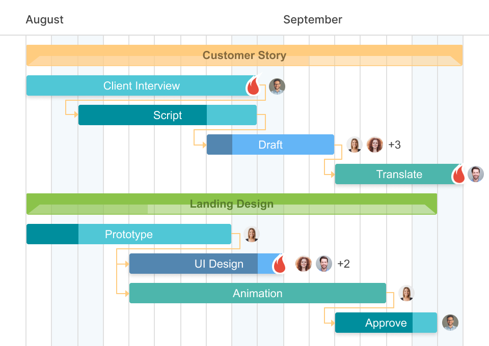Image resolution: width=489 pixels, height=346 pixels.
Task: Open the avatar beside the Animation task
Action: click(406, 293)
